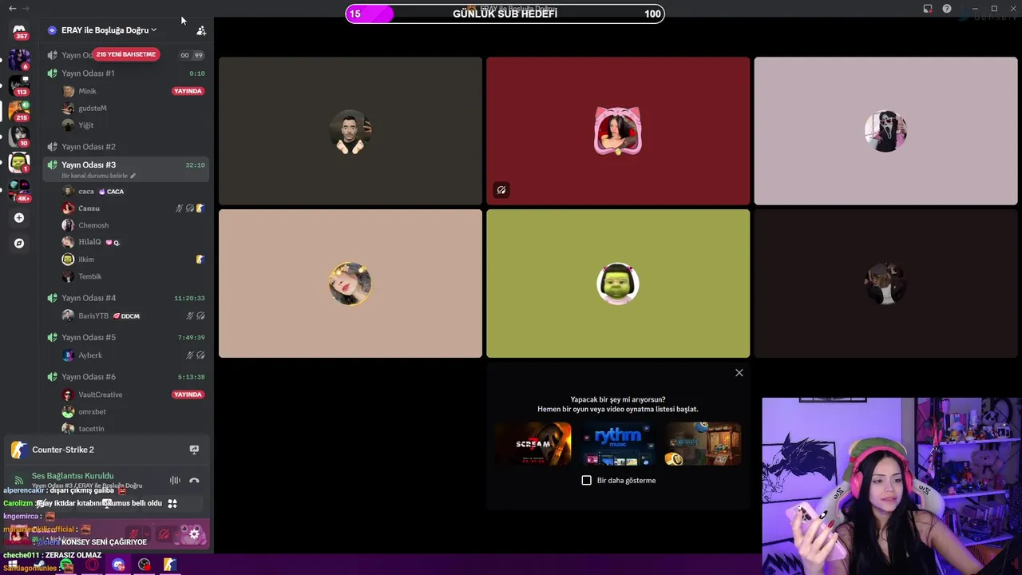Open microphone input options chevron

coord(148,533)
